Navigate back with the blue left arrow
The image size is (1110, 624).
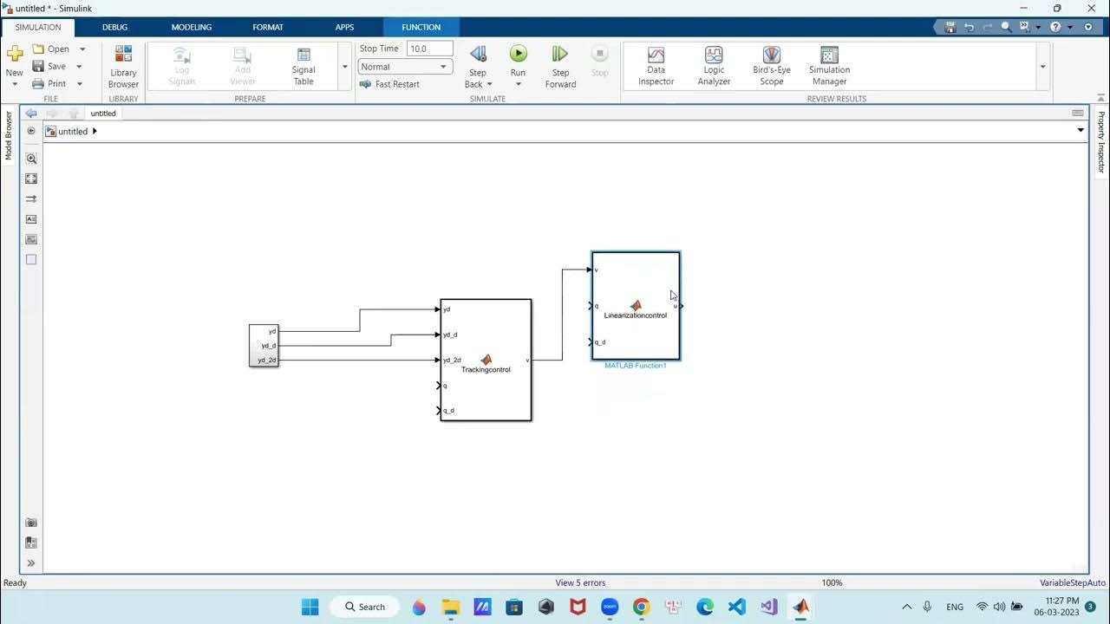click(31, 114)
